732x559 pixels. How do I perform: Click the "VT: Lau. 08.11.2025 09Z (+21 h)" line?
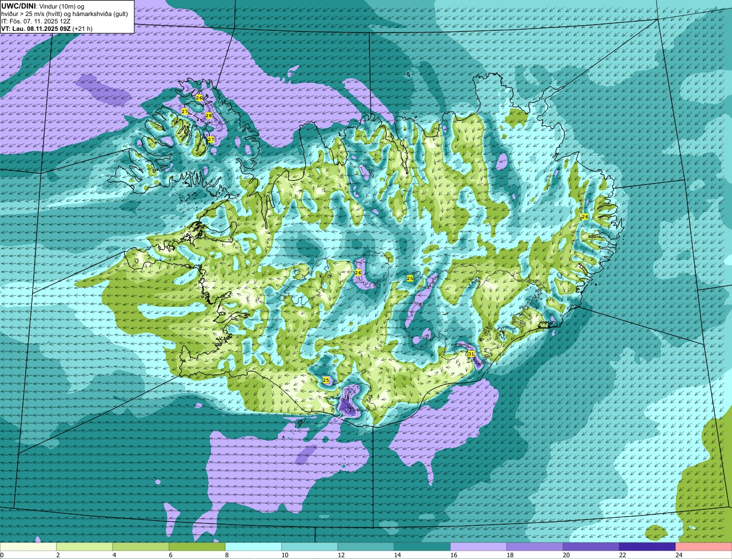pyautogui.click(x=47, y=28)
